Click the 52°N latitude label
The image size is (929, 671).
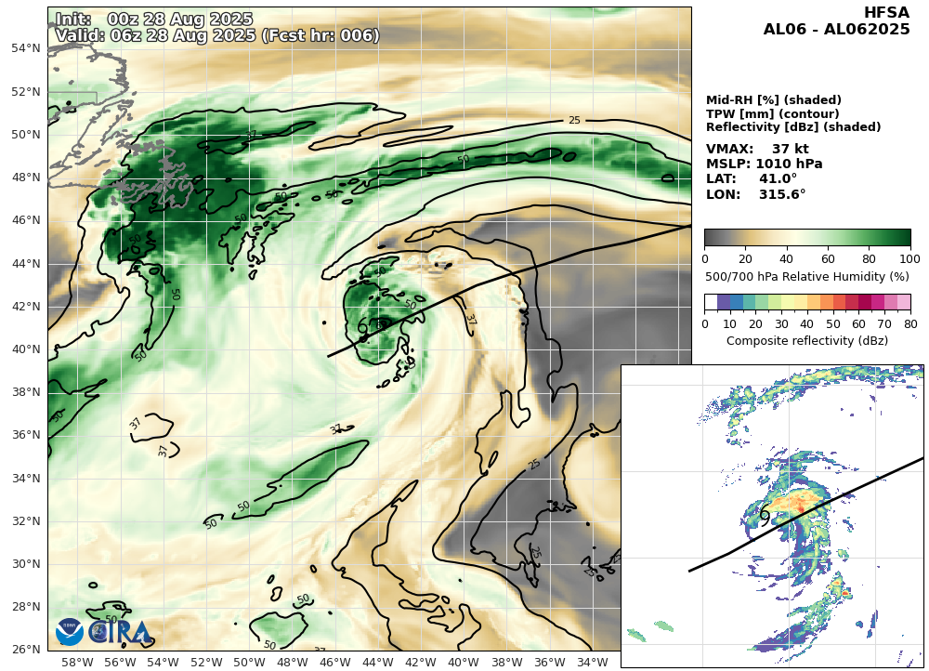[26, 92]
